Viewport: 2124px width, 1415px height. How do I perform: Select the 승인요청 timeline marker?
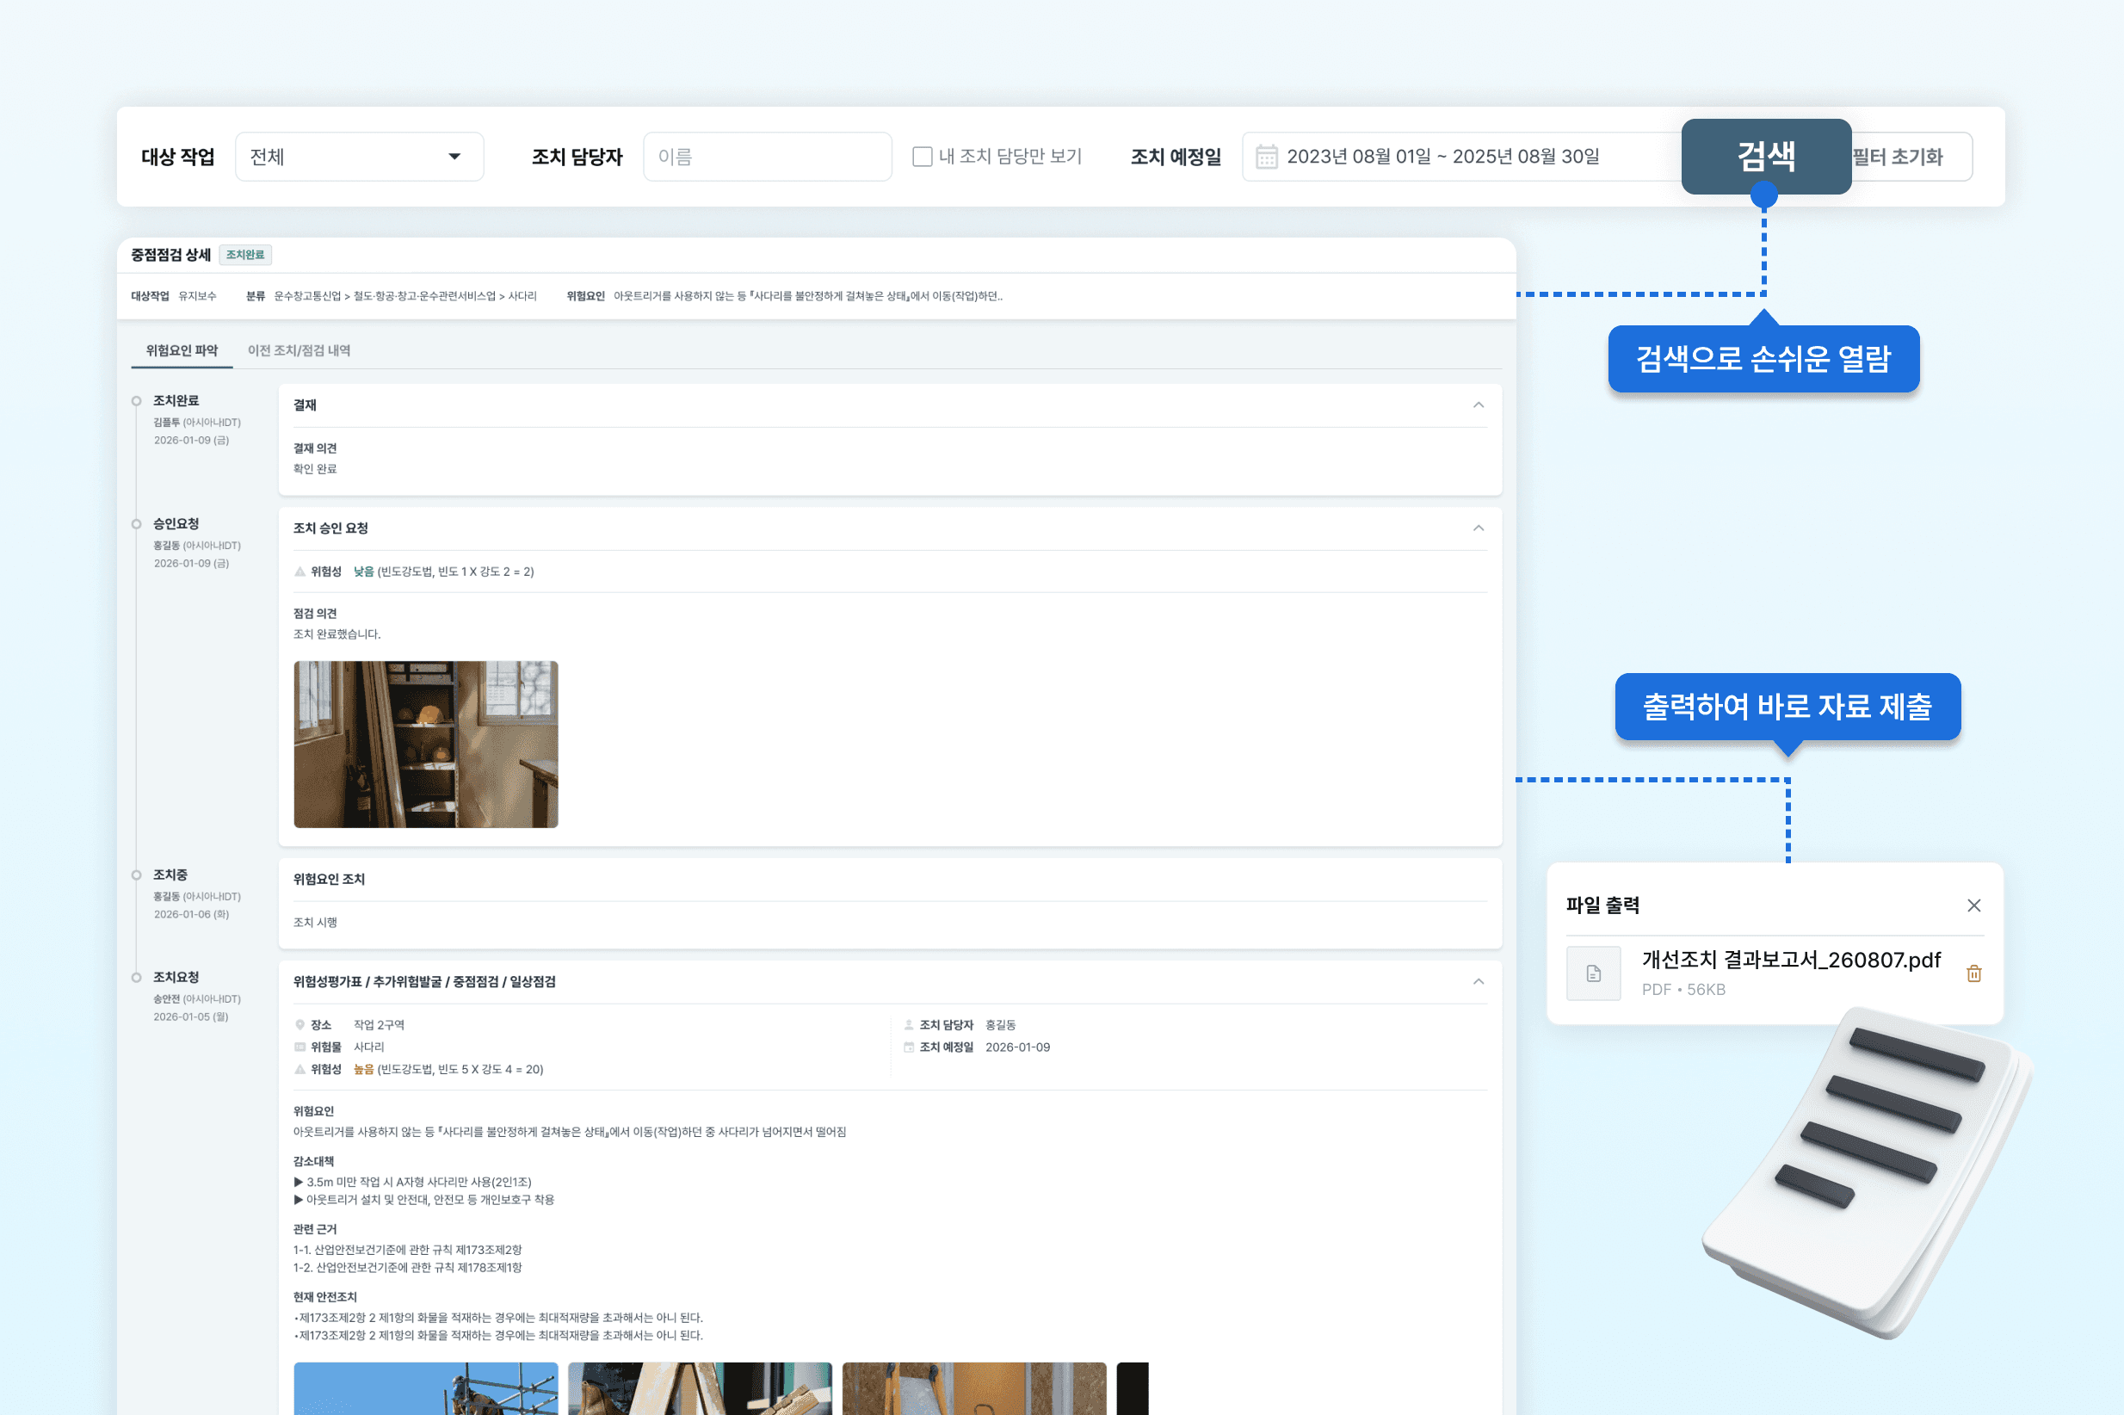(x=136, y=524)
